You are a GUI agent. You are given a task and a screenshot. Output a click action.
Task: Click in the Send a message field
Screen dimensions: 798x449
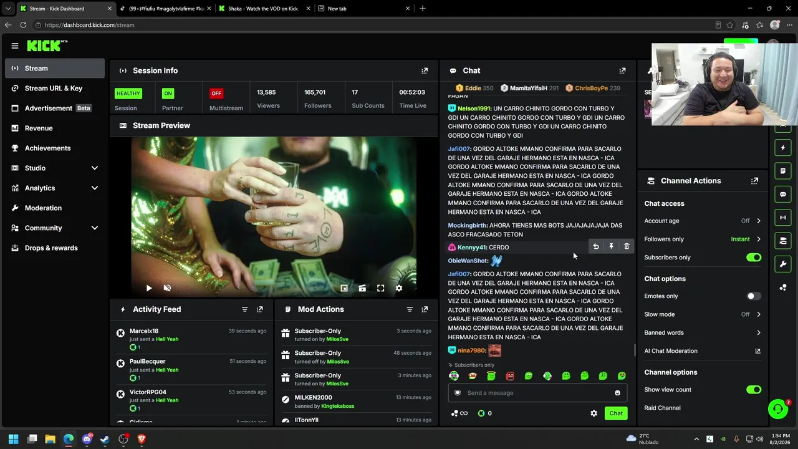(x=537, y=393)
